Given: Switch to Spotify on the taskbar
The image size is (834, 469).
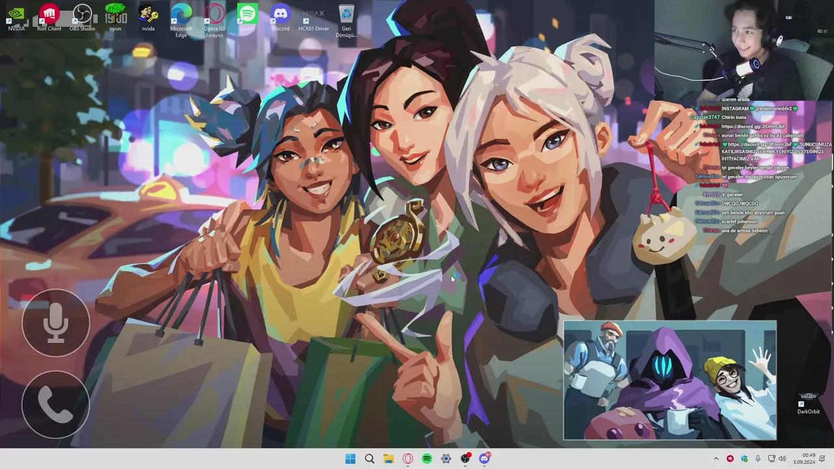Looking at the screenshot, I should [x=427, y=459].
